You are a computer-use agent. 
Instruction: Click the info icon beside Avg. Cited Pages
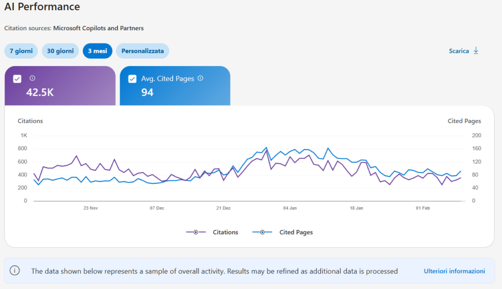pos(201,78)
